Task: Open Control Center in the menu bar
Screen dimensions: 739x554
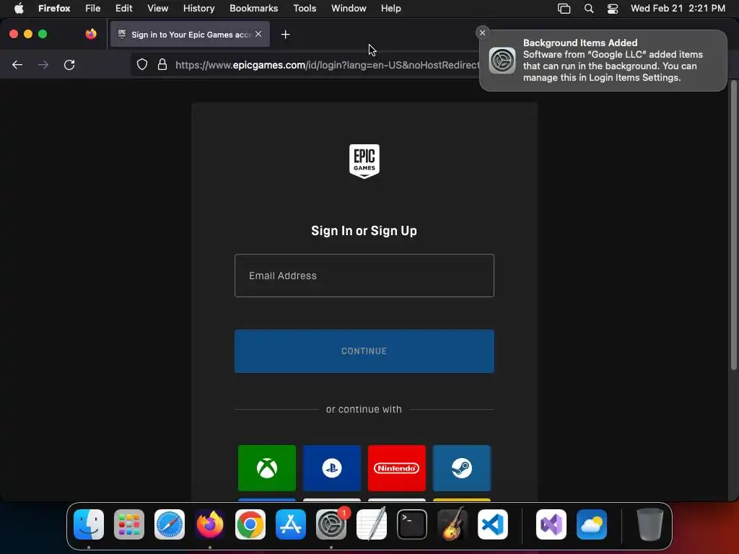Action: 613,9
